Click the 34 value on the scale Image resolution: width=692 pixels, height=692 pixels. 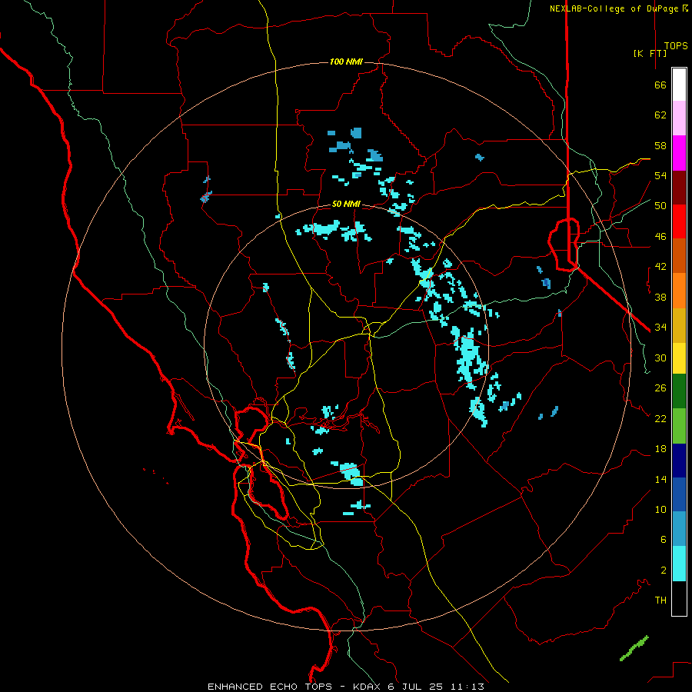click(x=660, y=328)
